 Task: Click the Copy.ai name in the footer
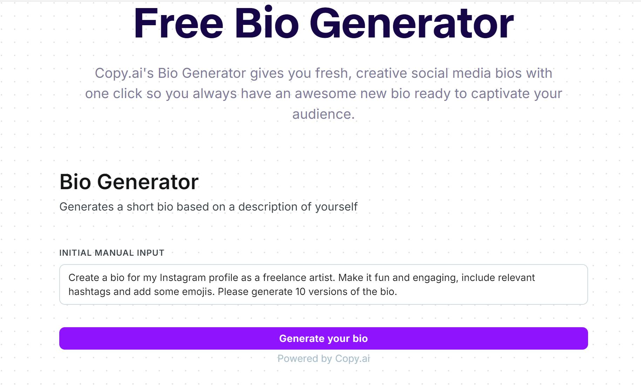pos(352,358)
